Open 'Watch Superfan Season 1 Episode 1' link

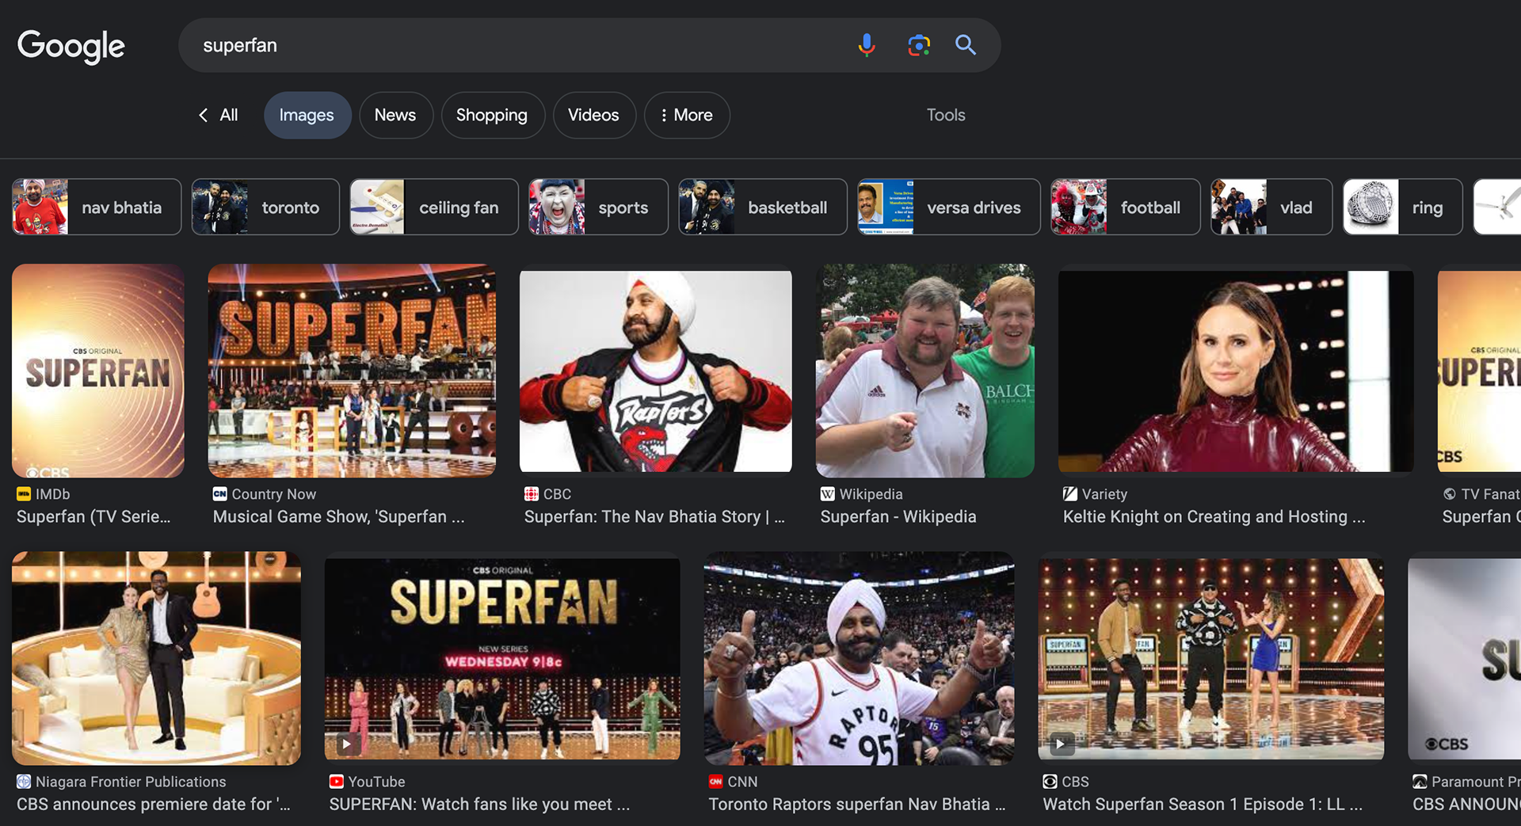pos(1203,805)
